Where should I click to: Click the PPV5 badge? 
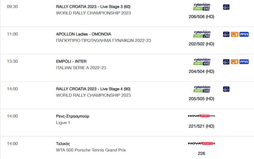[244, 62]
